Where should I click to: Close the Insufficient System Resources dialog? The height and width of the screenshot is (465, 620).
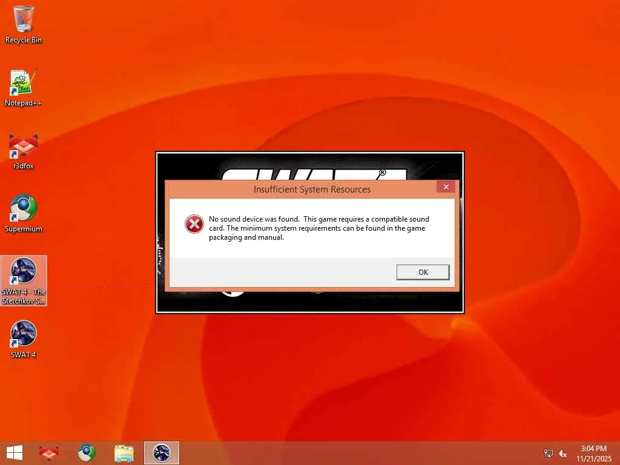point(446,186)
